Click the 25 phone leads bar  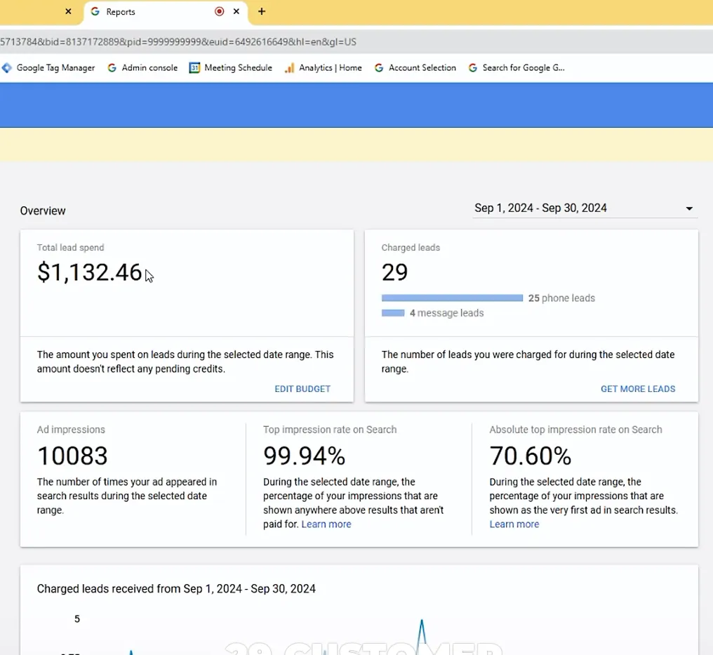pyautogui.click(x=453, y=298)
